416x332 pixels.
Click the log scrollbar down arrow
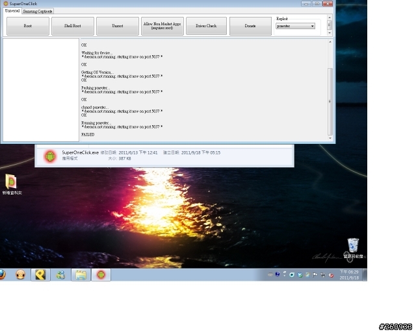pyautogui.click(x=330, y=138)
